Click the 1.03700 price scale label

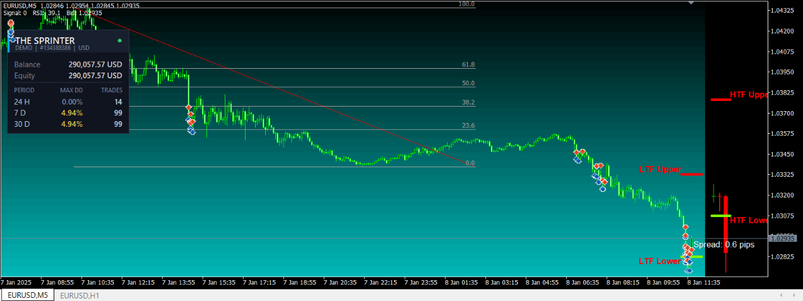(783, 113)
